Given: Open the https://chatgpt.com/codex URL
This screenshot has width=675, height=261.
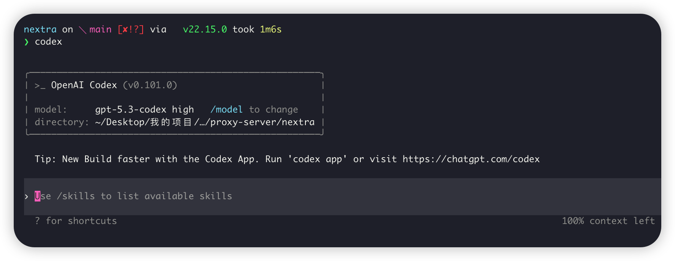Looking at the screenshot, I should click(471, 159).
